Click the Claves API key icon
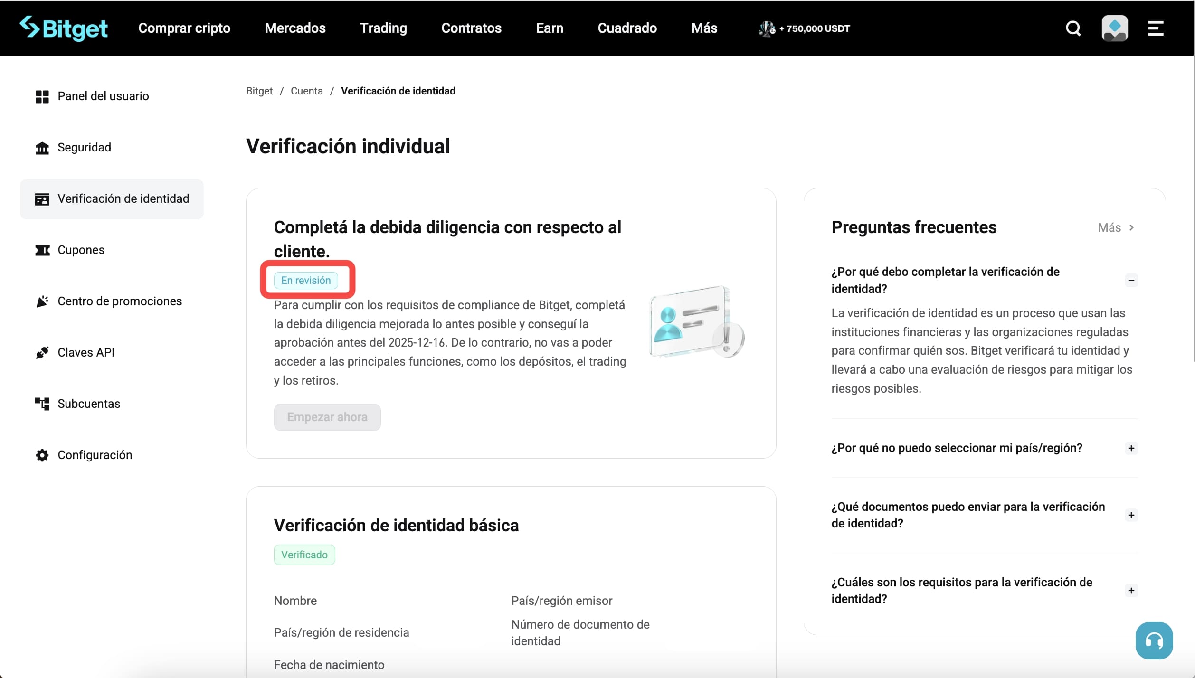1195x678 pixels. tap(42, 352)
